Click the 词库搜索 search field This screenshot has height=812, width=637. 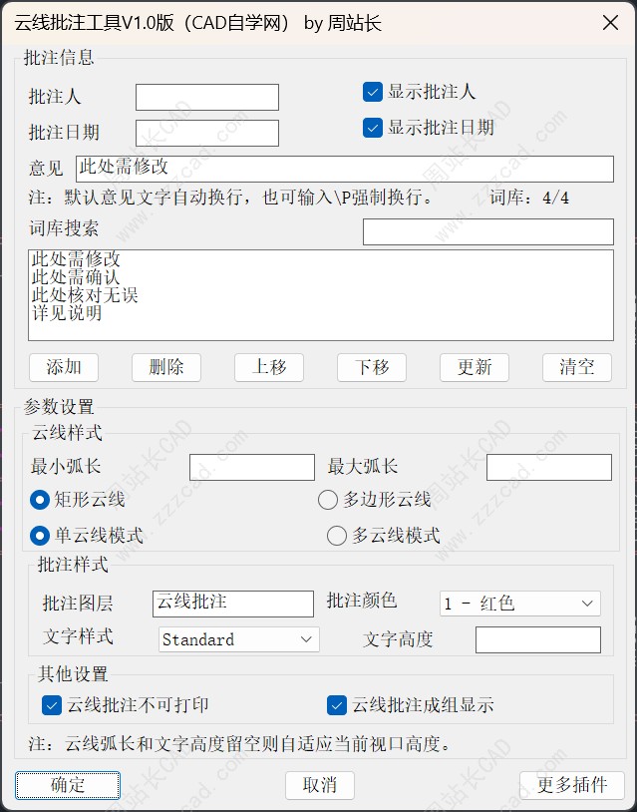click(x=487, y=231)
